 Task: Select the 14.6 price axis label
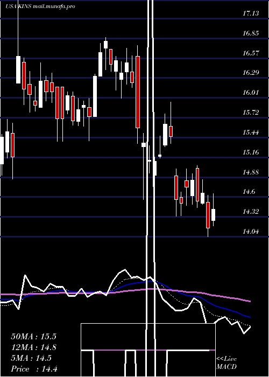point(249,192)
